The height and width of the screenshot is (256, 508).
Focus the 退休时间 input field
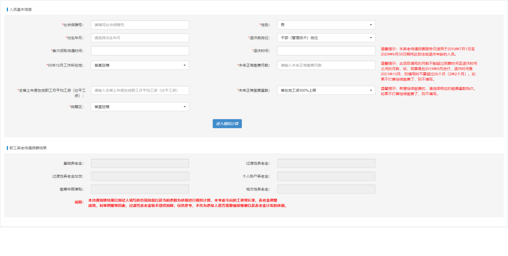326,51
